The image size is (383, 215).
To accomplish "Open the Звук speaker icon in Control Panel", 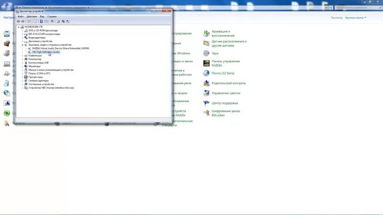I will point(206,53).
